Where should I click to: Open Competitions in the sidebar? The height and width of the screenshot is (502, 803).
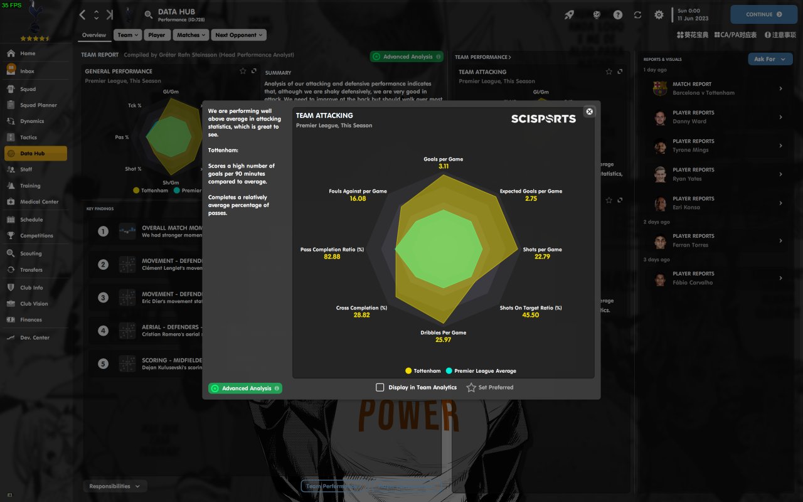35,236
